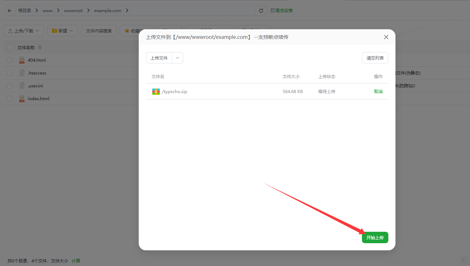Sort files by the 文件名称 sort arrows

pos(40,47)
